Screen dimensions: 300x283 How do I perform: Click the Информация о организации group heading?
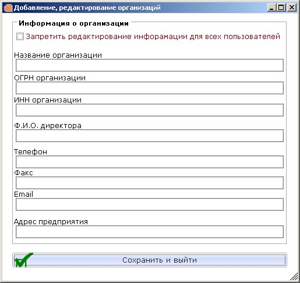click(73, 23)
